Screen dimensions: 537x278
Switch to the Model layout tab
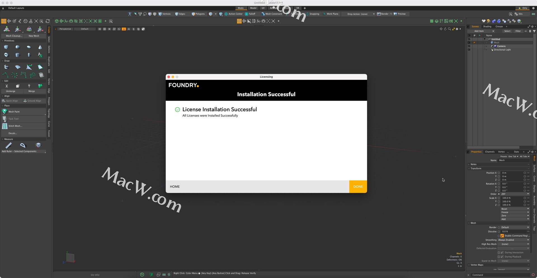tap(253, 8)
